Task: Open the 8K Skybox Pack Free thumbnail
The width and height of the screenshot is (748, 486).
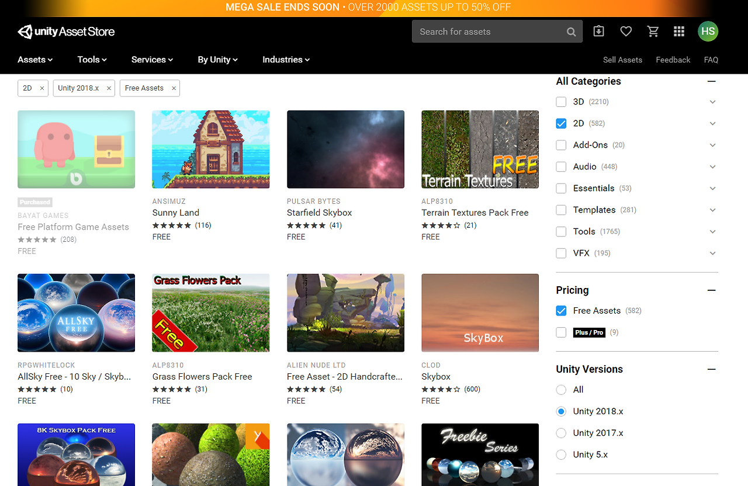Action: coord(76,454)
